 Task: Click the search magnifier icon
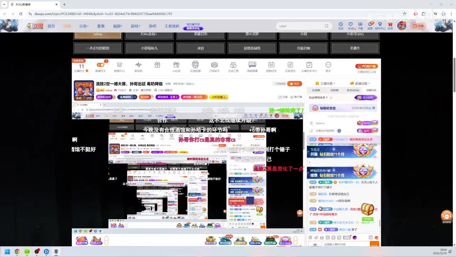point(326,26)
